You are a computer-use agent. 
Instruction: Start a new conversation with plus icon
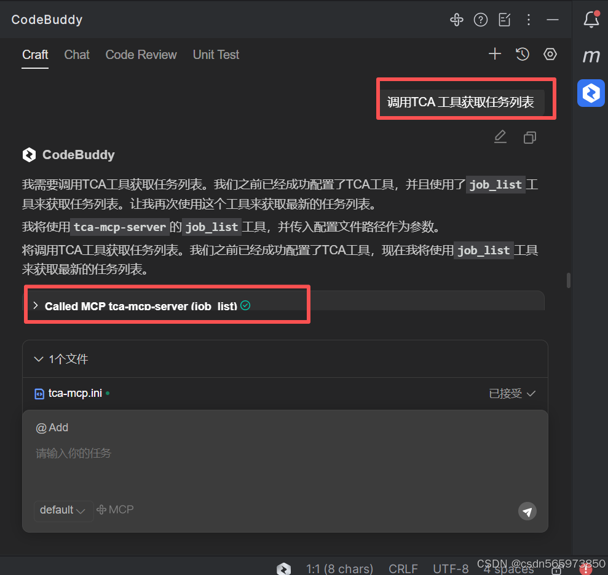tap(495, 54)
